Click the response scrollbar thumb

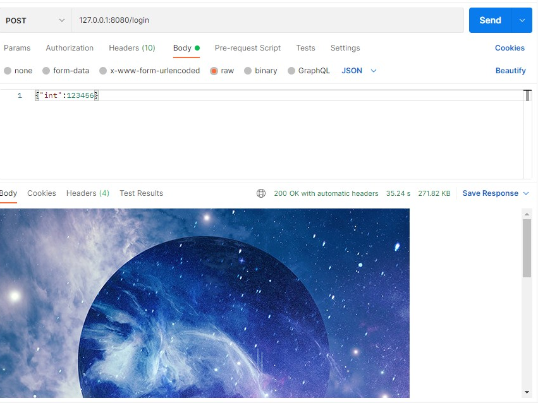pos(527,248)
